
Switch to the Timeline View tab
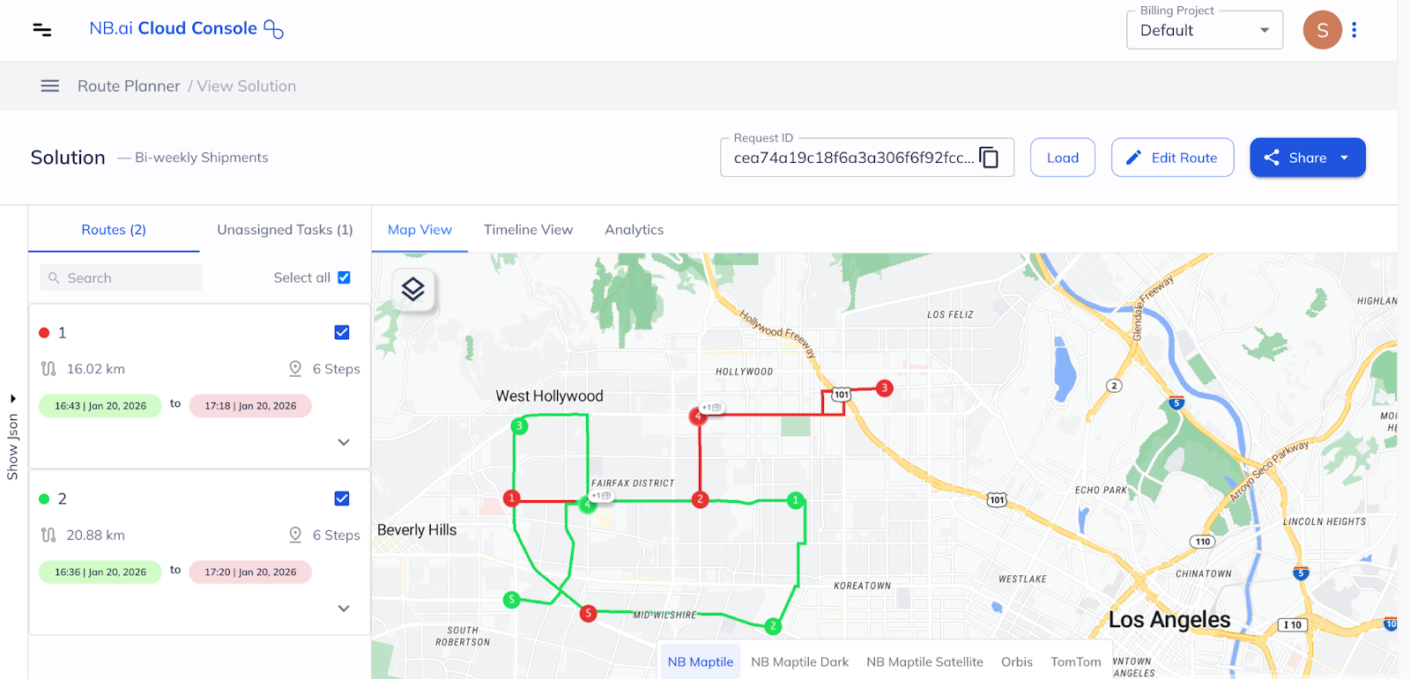click(x=528, y=230)
